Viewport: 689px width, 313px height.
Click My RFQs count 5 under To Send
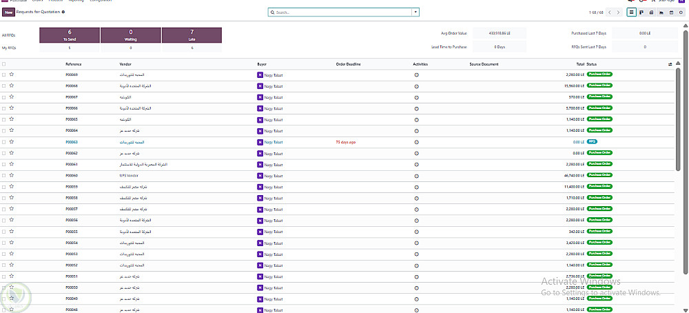click(x=70, y=48)
